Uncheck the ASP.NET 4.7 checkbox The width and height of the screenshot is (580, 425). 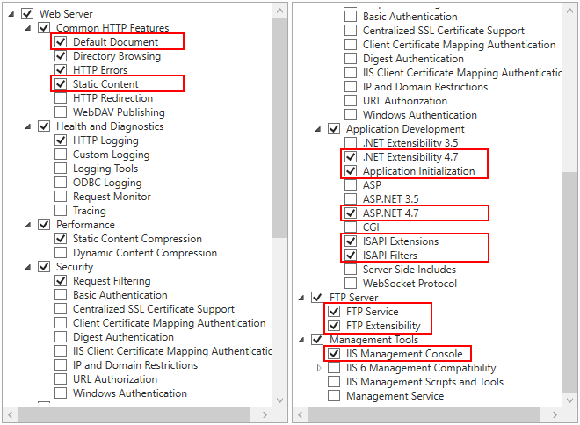pos(351,212)
